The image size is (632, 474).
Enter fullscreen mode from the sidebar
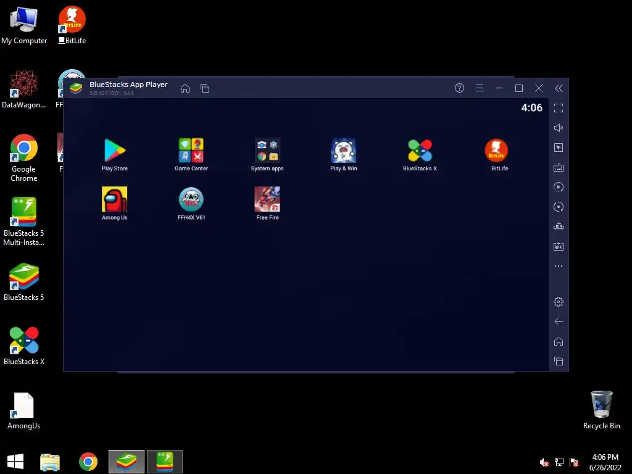click(x=559, y=108)
